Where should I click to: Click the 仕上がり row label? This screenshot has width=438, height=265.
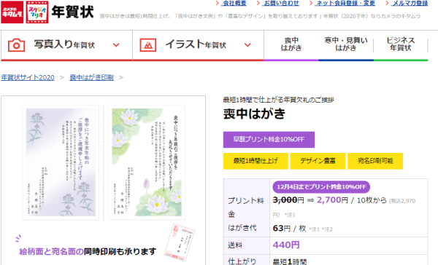tap(242, 261)
